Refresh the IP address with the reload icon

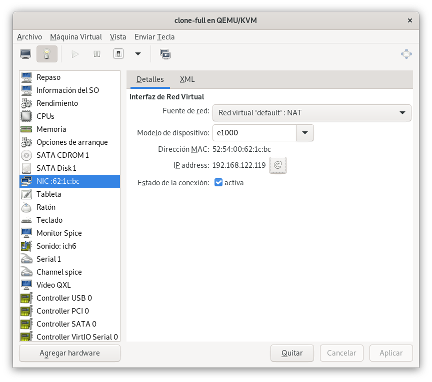[x=278, y=165]
